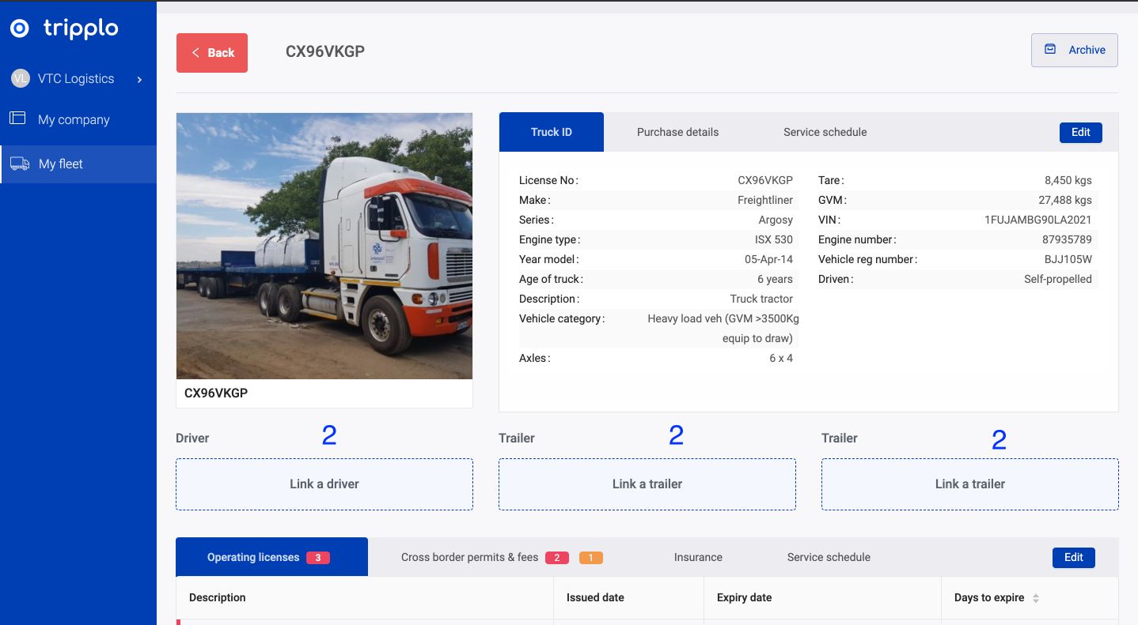Click the My company sidebar icon

tap(17, 119)
